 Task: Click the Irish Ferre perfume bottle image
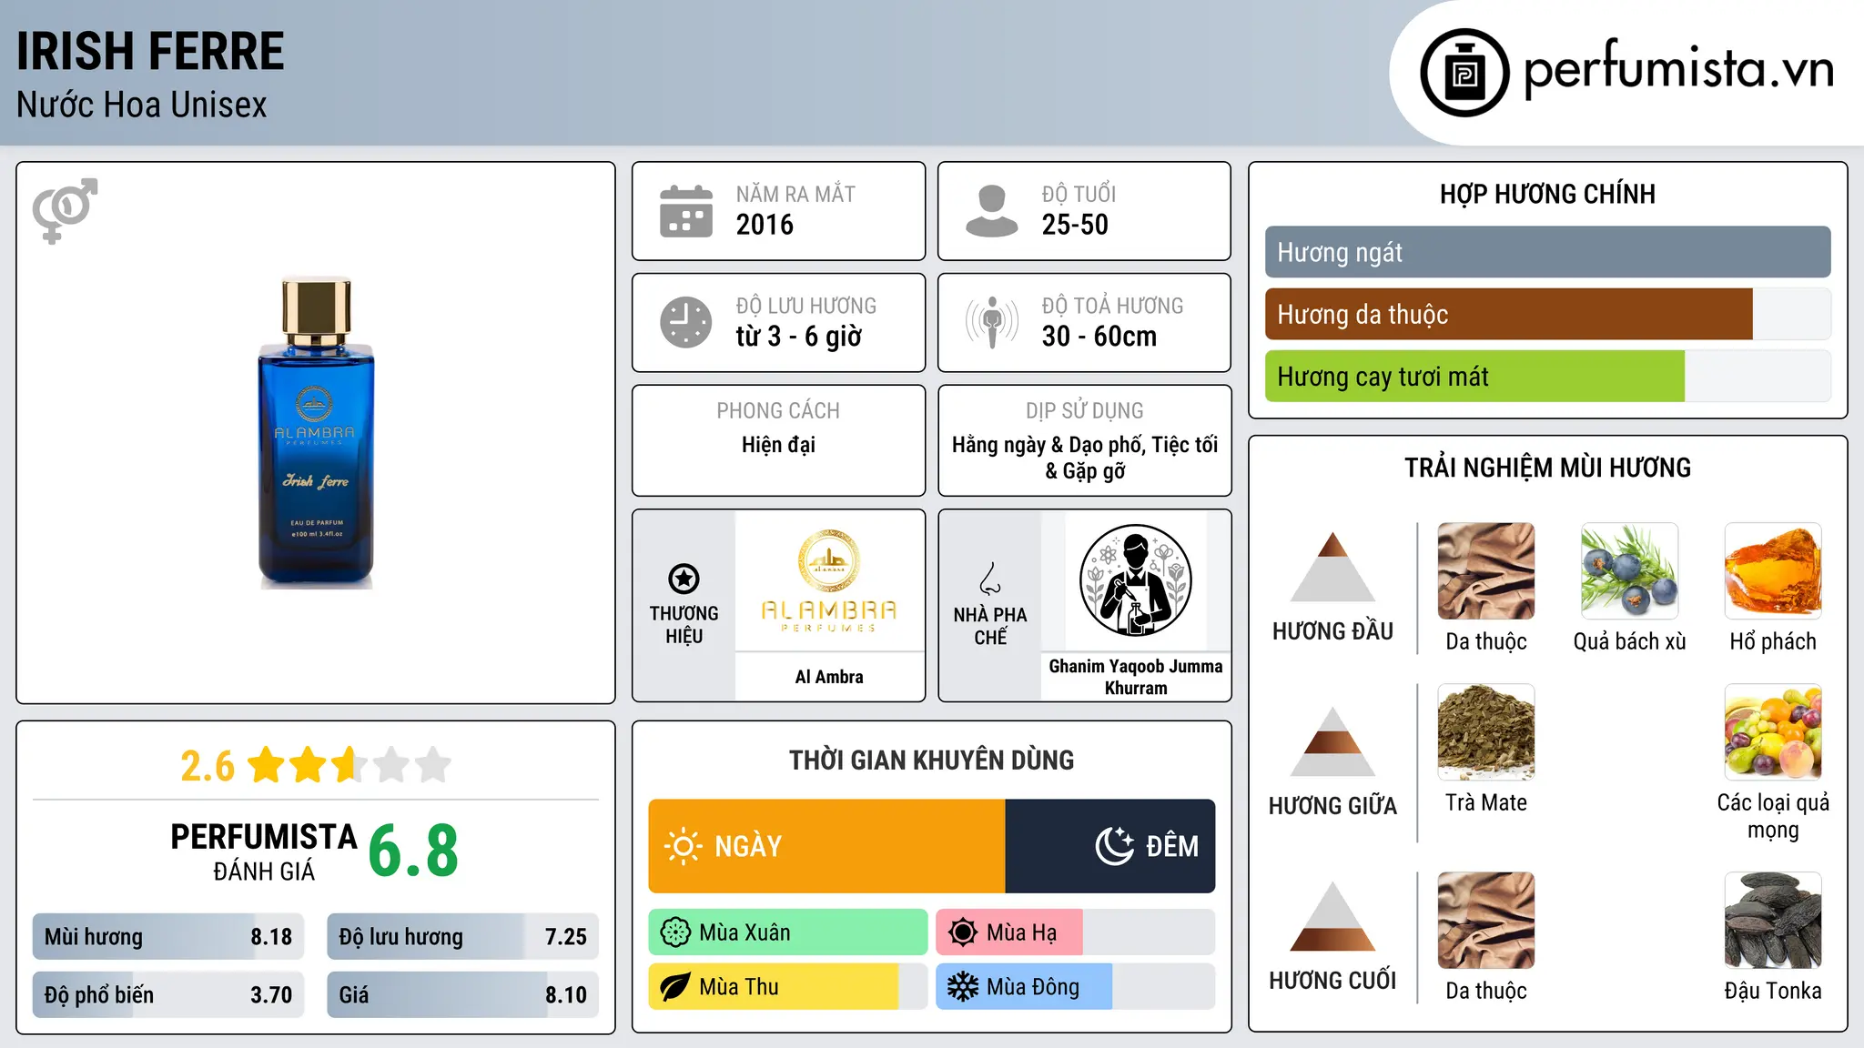coord(316,433)
